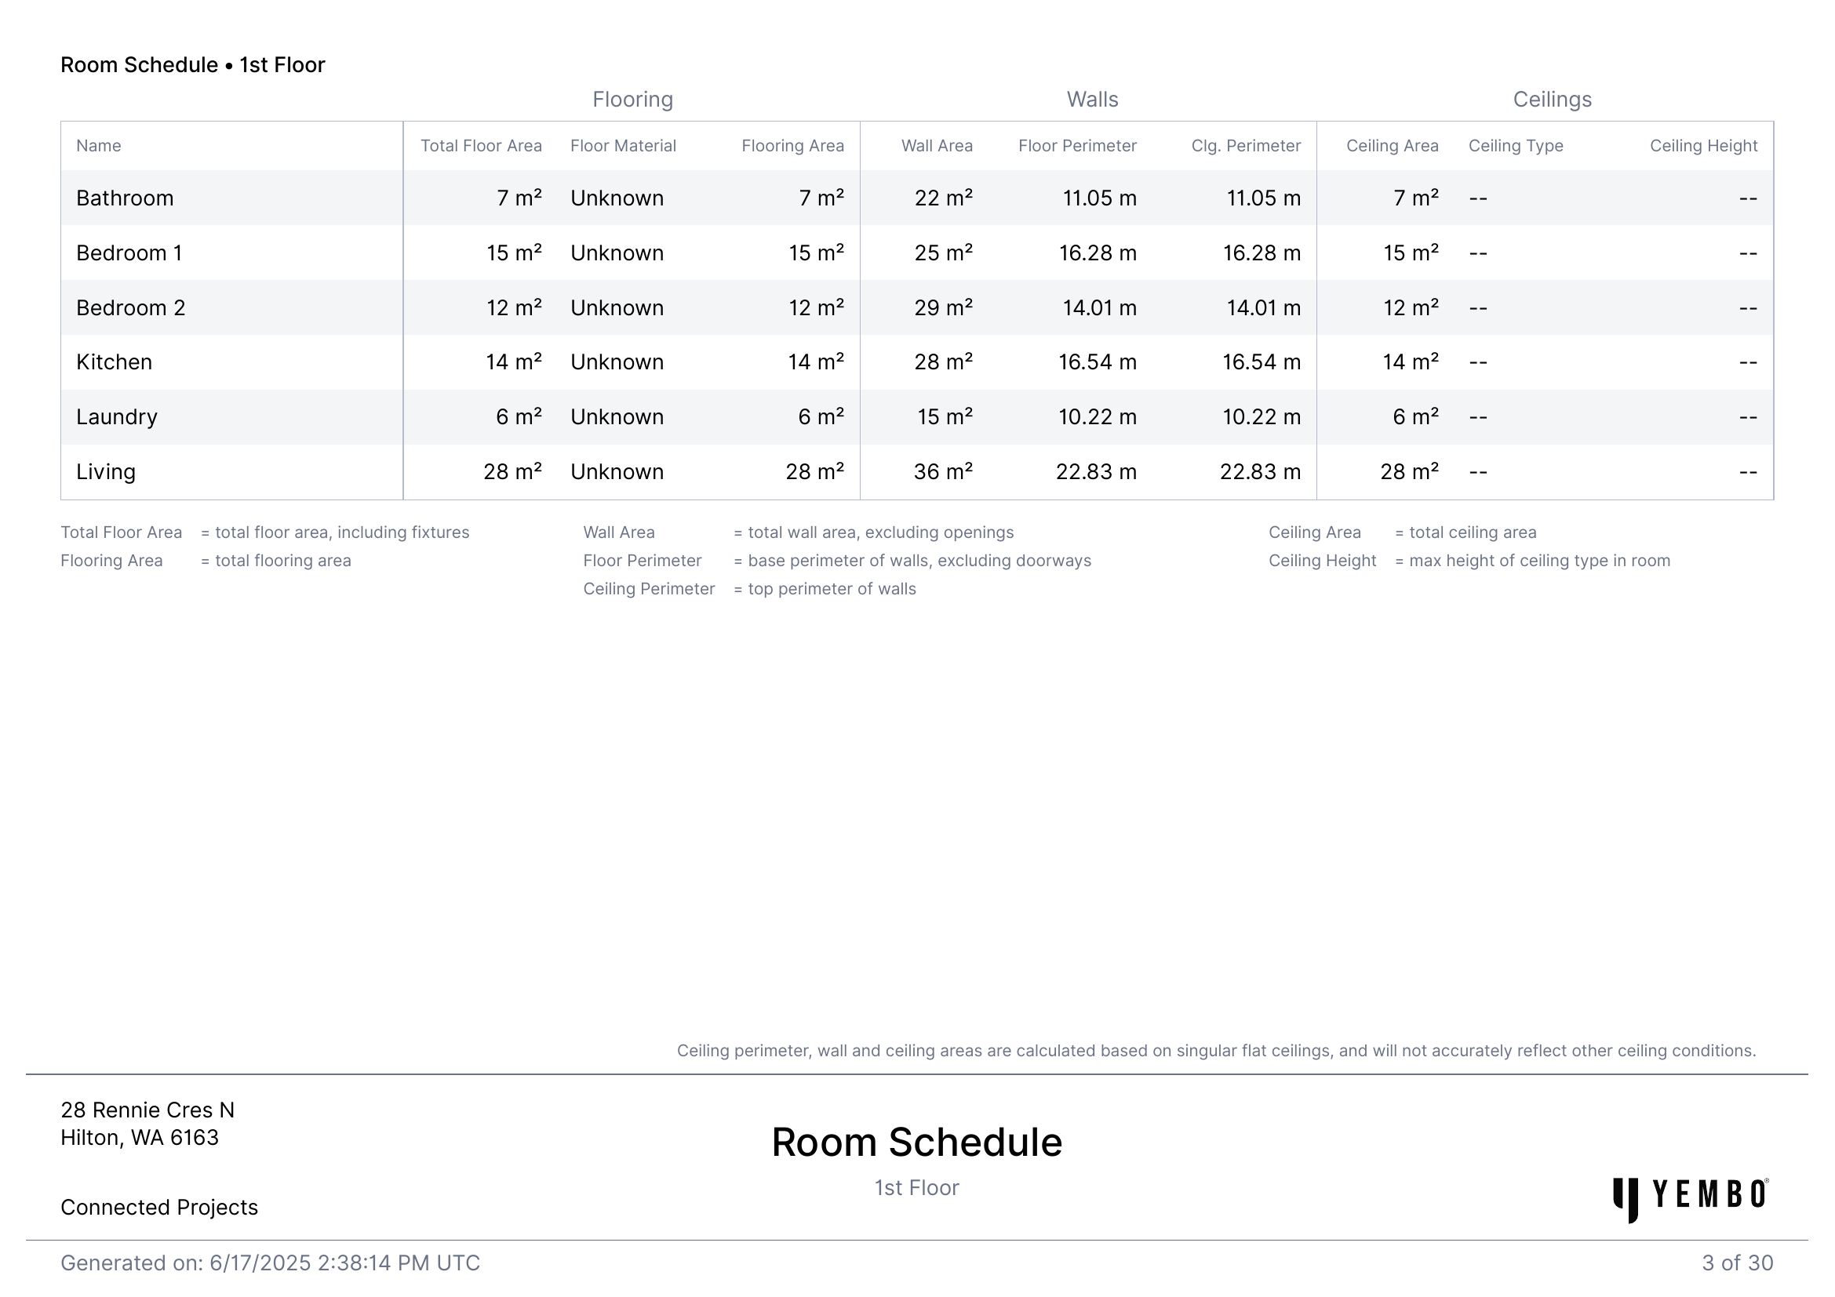This screenshot has width=1835, height=1297.
Task: Click the Floor Material column header
Action: [624, 146]
